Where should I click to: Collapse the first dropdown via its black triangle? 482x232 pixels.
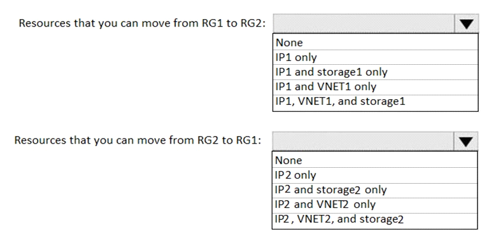(466, 24)
